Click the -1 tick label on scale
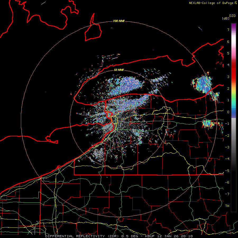The image size is (238, 238). coord(227,124)
